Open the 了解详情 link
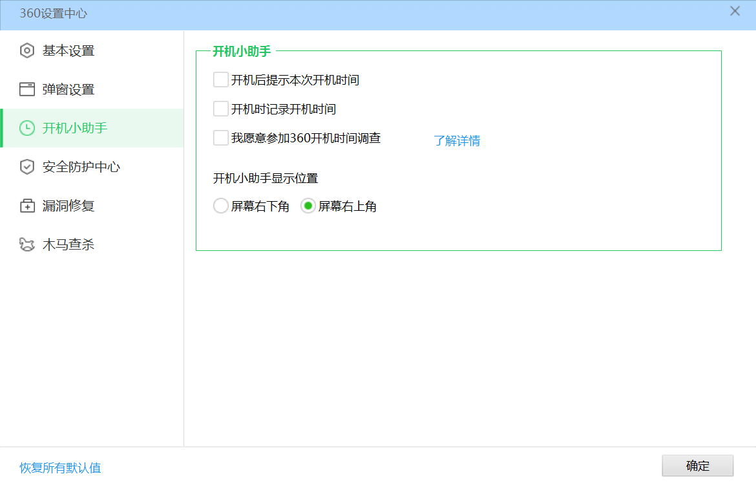The width and height of the screenshot is (756, 485). pyautogui.click(x=457, y=140)
